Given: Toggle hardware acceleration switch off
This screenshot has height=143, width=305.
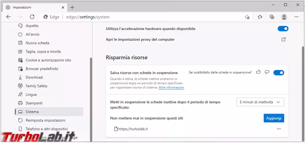Looking at the screenshot, I should click(x=283, y=29).
